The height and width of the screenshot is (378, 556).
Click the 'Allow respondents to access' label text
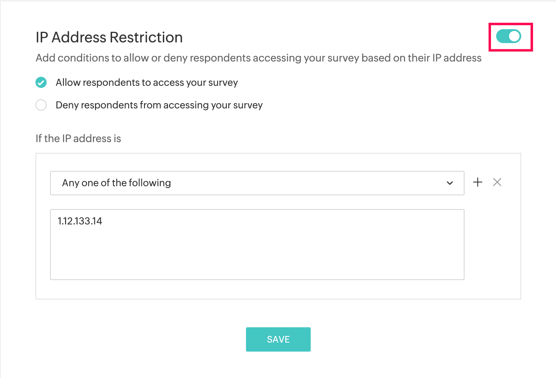pos(147,83)
